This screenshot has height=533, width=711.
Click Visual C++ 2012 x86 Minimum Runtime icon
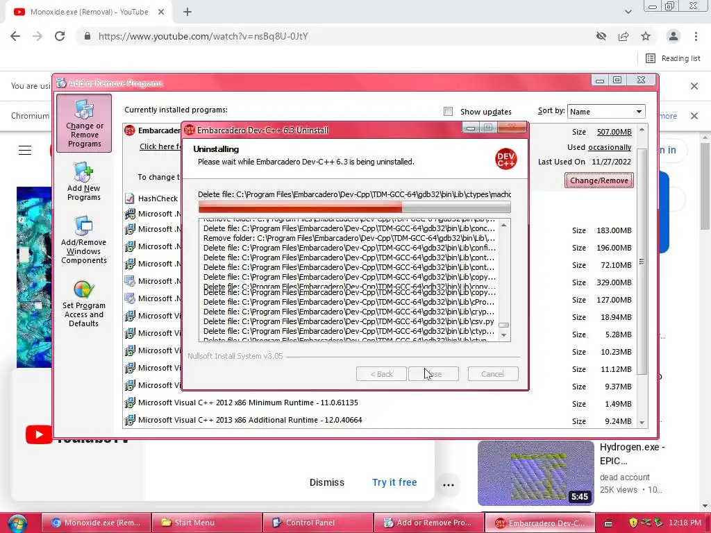(x=130, y=403)
